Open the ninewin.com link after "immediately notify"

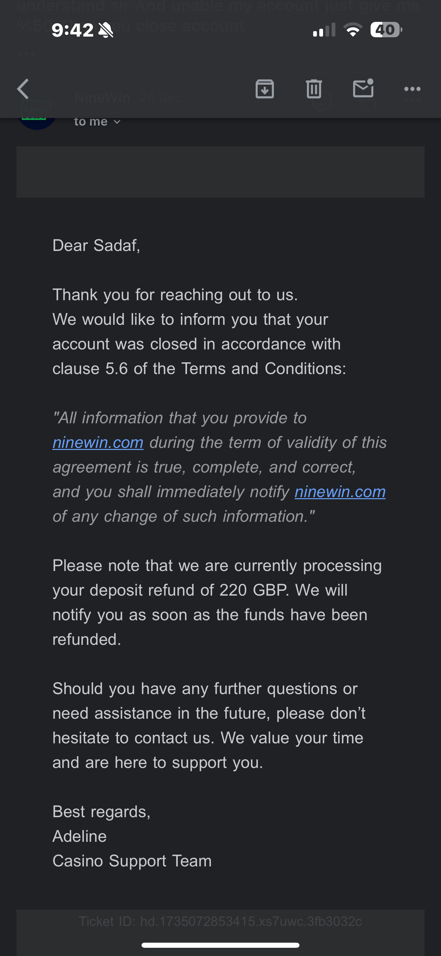(340, 492)
